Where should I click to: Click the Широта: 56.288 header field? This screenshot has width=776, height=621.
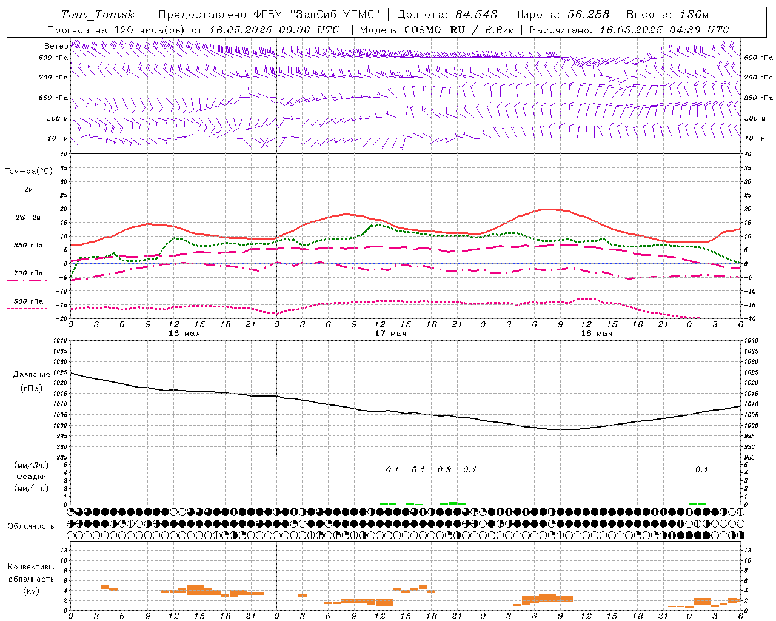coord(562,15)
